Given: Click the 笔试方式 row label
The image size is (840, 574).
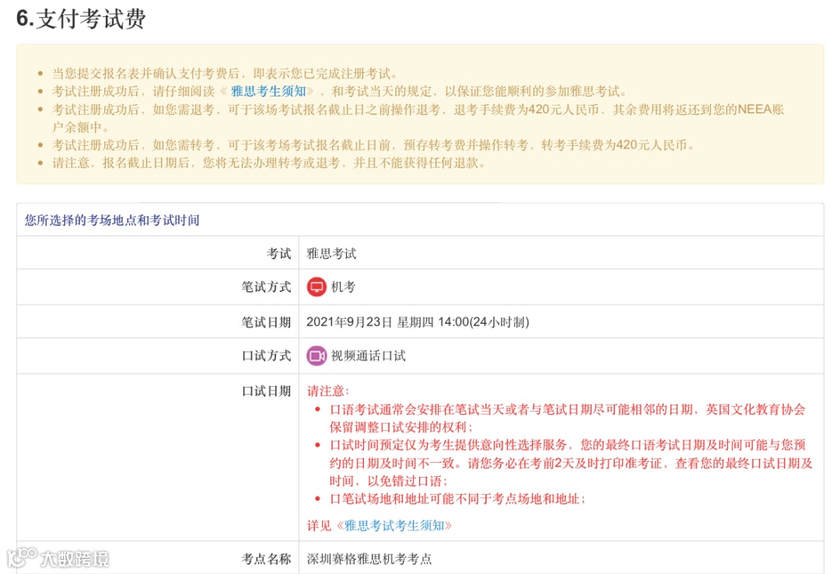Looking at the screenshot, I should coord(266,287).
